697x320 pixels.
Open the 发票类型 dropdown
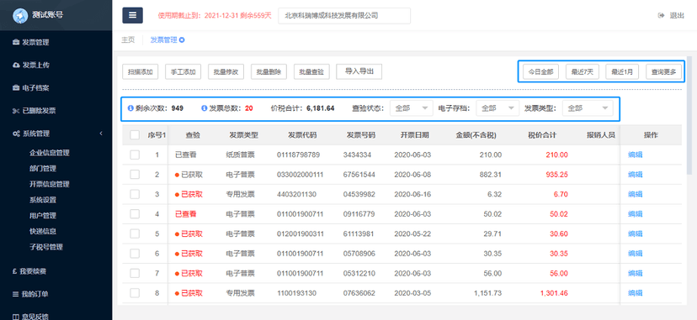click(588, 108)
